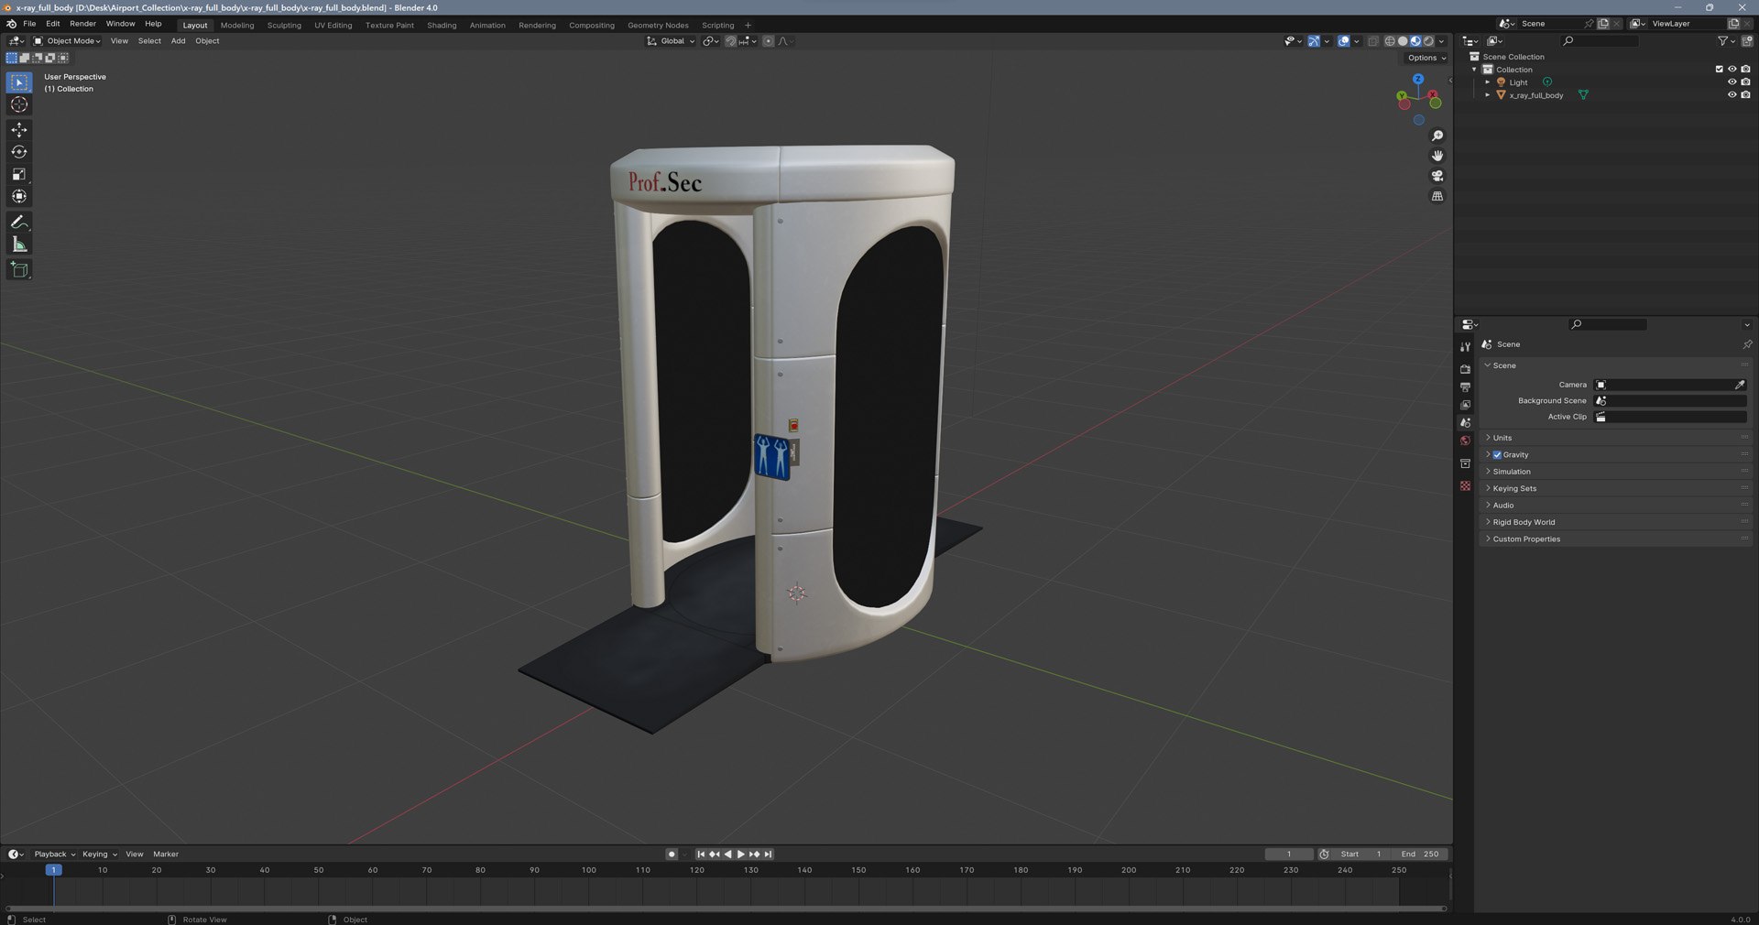
Task: Toggle snapping magnet
Action: click(x=730, y=41)
